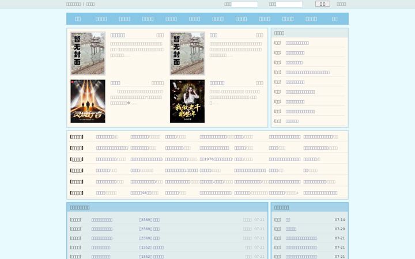This screenshot has width=415, height=259.
Task: Open the category list link containing 1976
Action: pyautogui.click(x=216, y=159)
